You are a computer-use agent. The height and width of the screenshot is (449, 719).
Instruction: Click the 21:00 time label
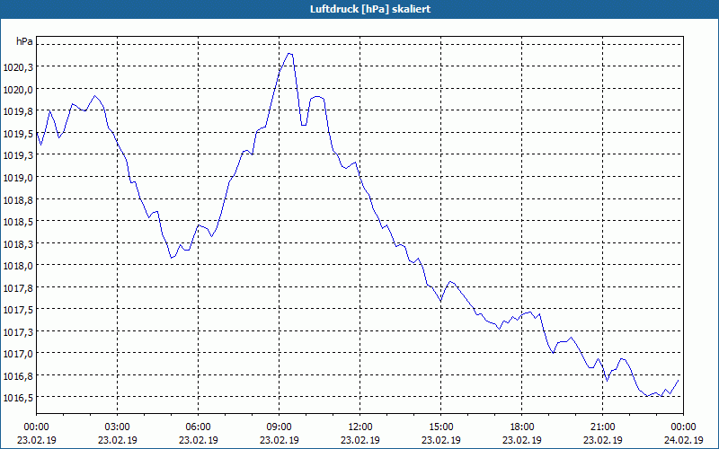pos(602,427)
